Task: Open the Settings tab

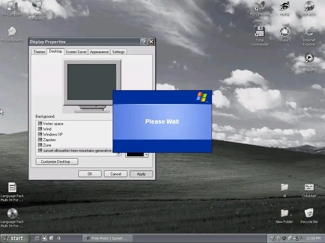Action: pyautogui.click(x=118, y=52)
